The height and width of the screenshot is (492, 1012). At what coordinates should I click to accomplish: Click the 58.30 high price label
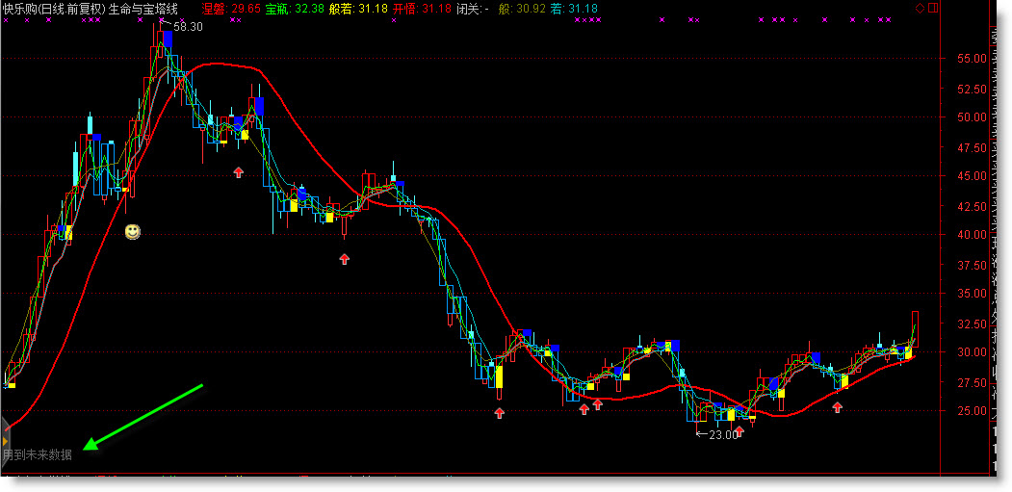tap(187, 26)
